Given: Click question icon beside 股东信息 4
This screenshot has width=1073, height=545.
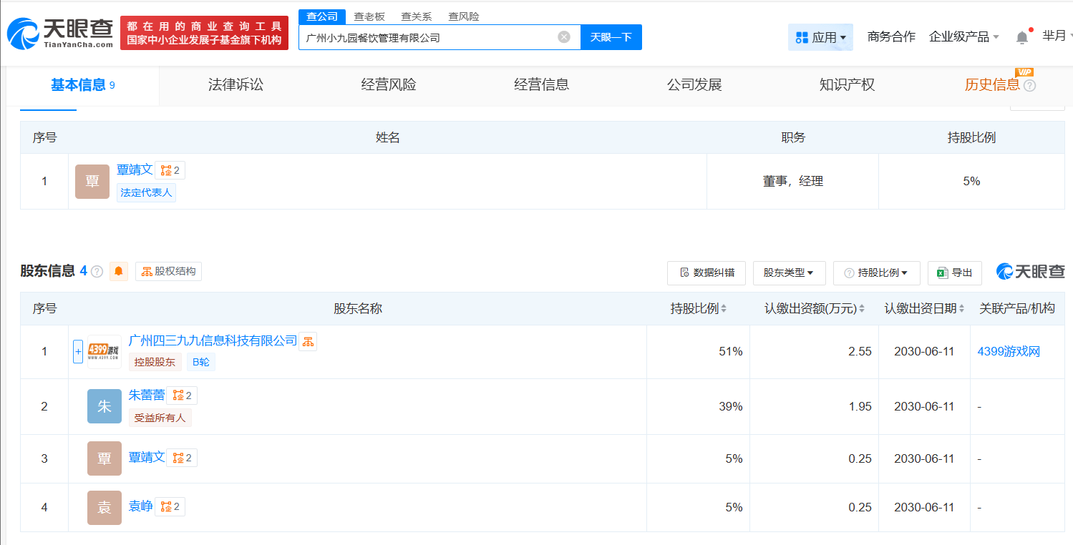Looking at the screenshot, I should coord(97,272).
